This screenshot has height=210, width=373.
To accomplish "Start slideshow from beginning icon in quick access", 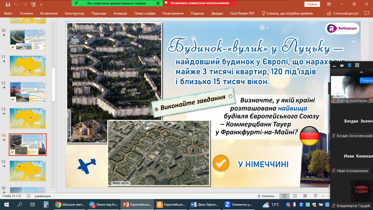I will (x=33, y=4).
